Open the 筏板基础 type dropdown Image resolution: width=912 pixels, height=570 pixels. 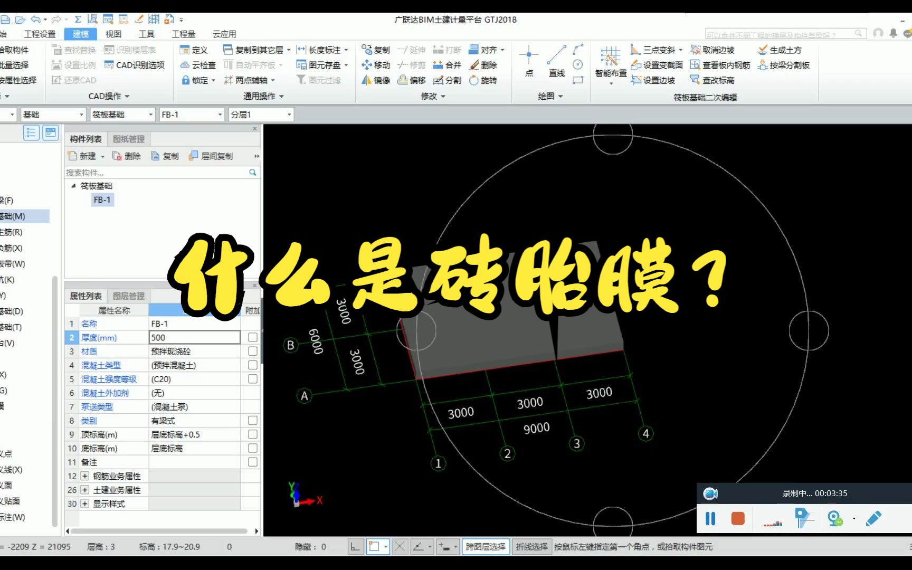(122, 115)
